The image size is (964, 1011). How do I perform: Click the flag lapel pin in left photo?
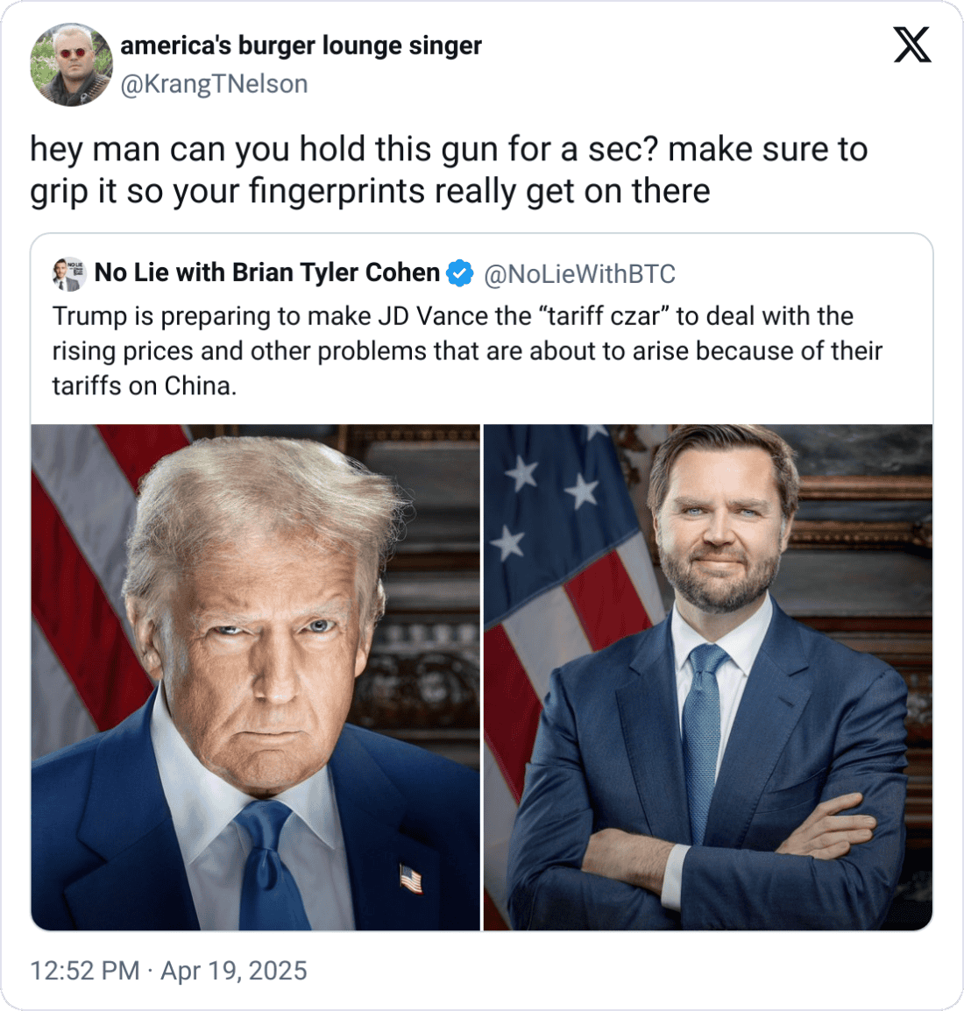point(410,878)
